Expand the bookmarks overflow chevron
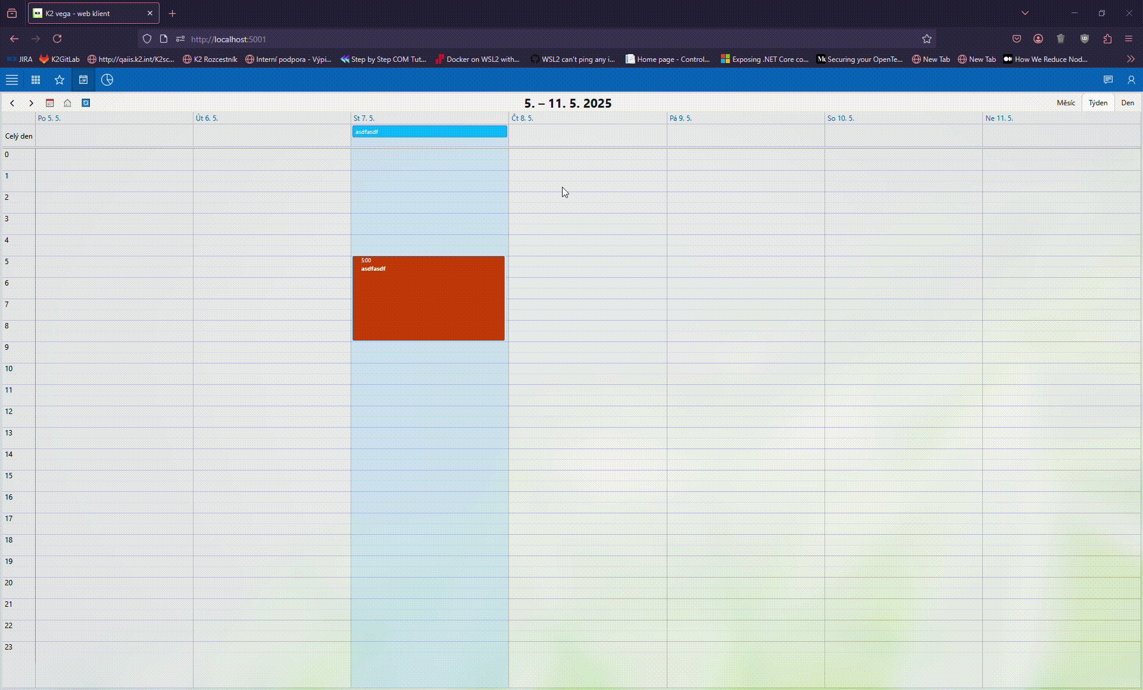 click(x=1130, y=59)
